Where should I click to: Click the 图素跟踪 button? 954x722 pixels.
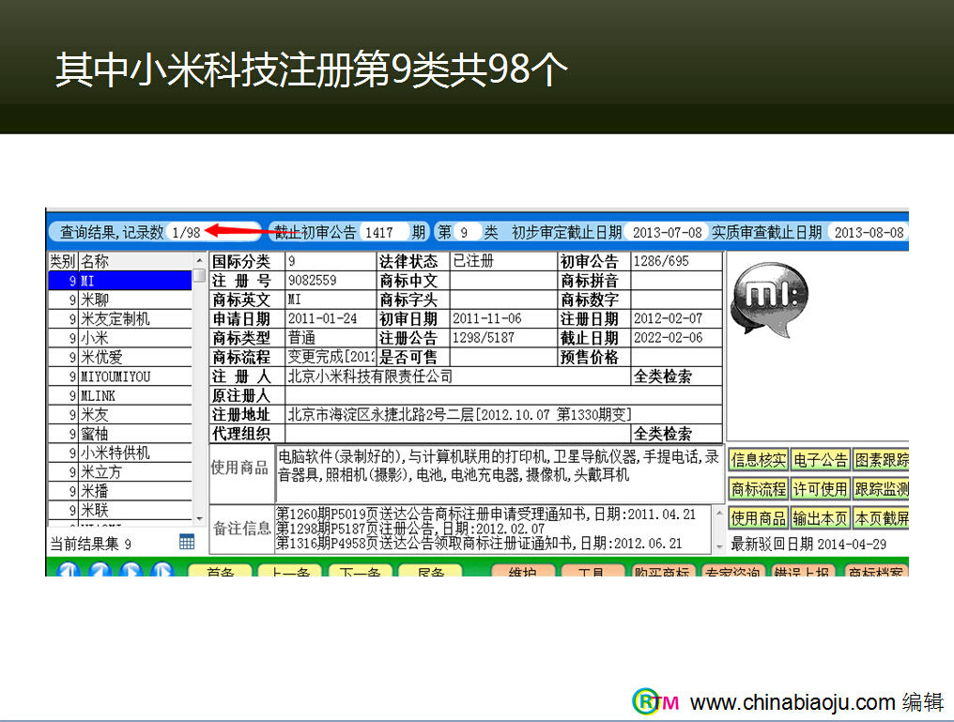881,460
